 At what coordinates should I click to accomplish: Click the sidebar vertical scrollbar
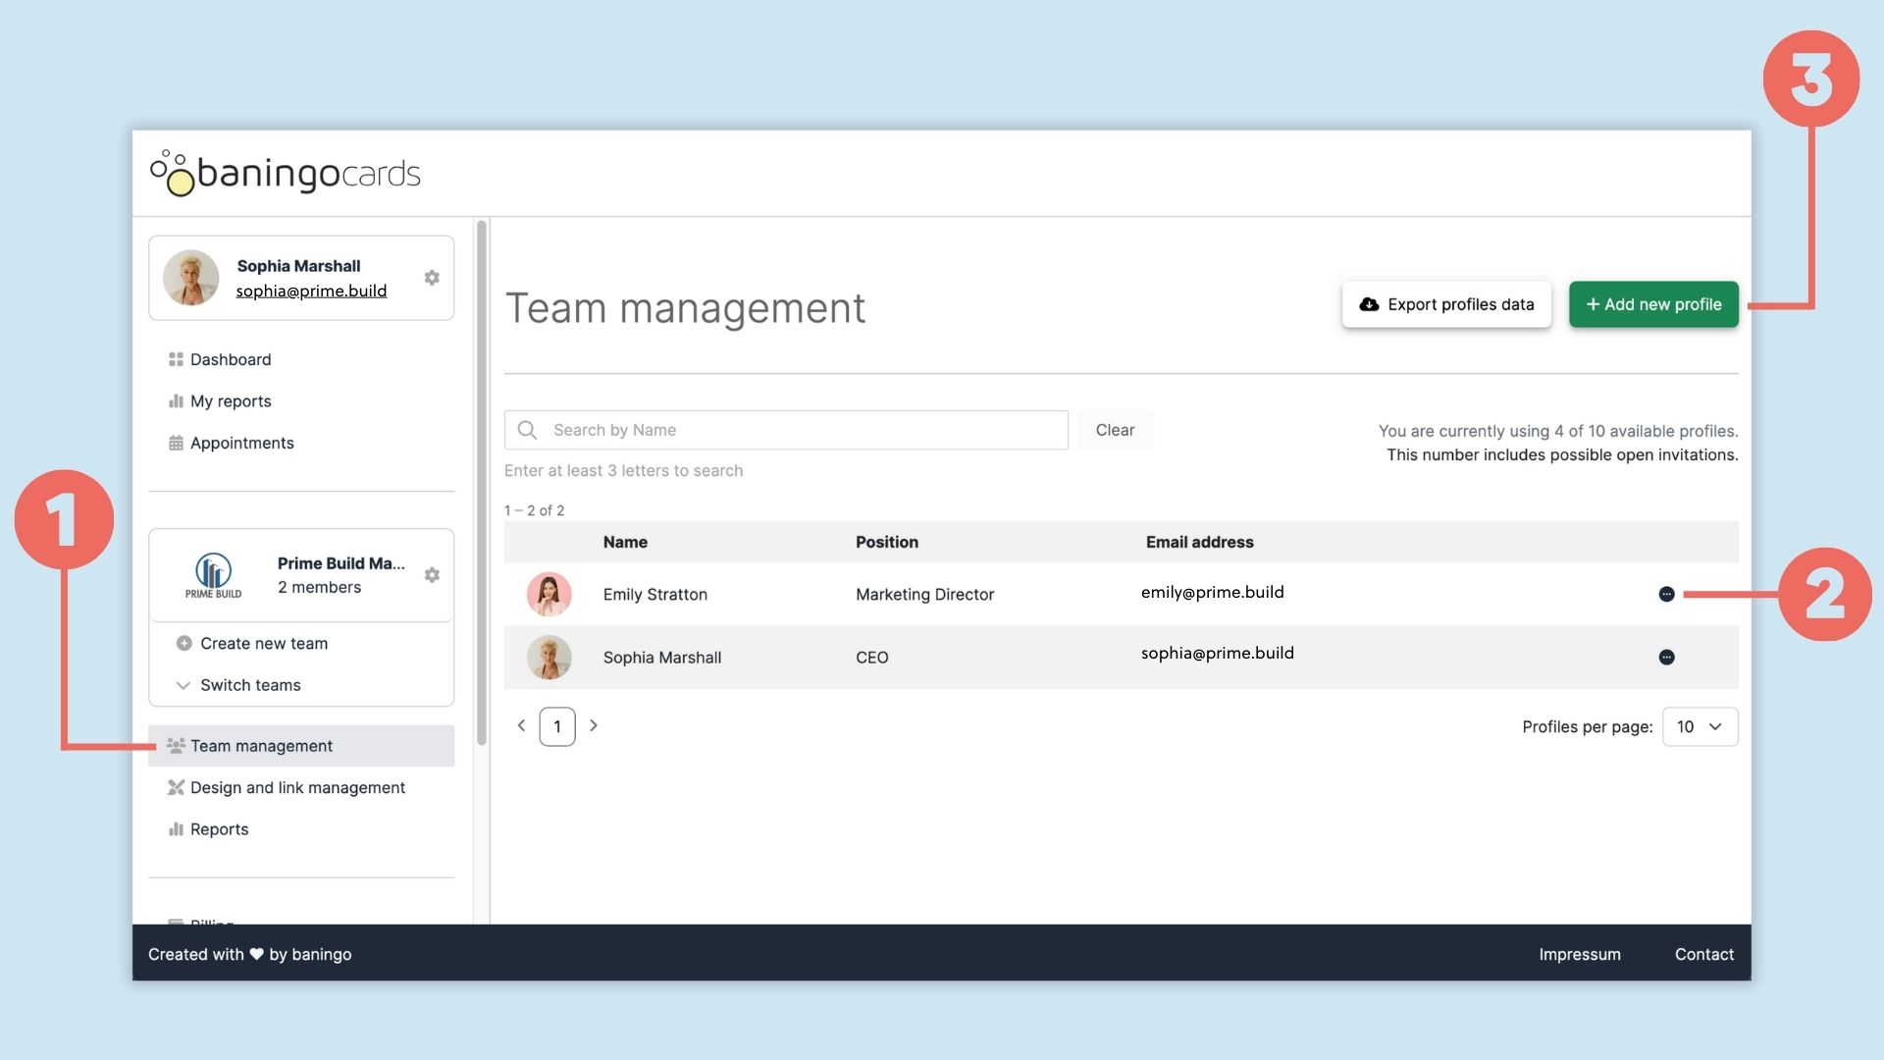(x=482, y=483)
